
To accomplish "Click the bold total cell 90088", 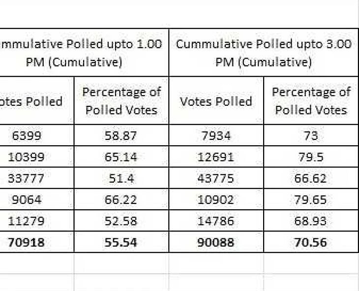I will point(216,242).
